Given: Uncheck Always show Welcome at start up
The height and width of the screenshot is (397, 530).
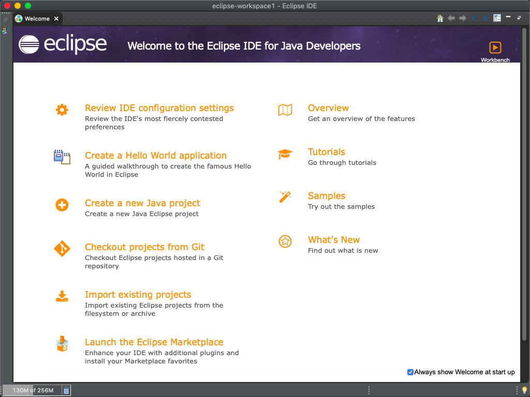Looking at the screenshot, I should coord(410,372).
